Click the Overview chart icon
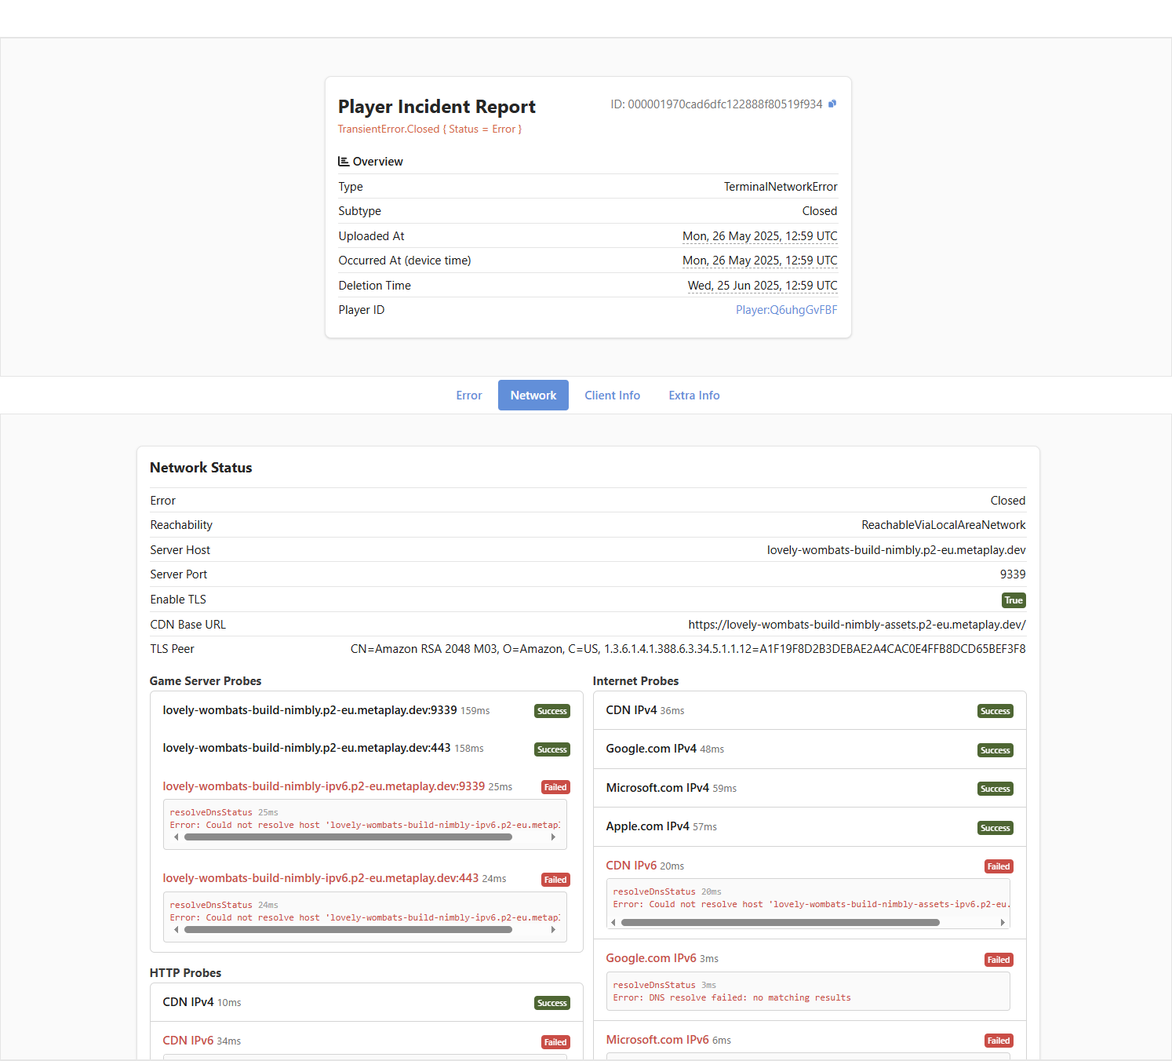Screen dimensions: 1172x1061 (344, 161)
